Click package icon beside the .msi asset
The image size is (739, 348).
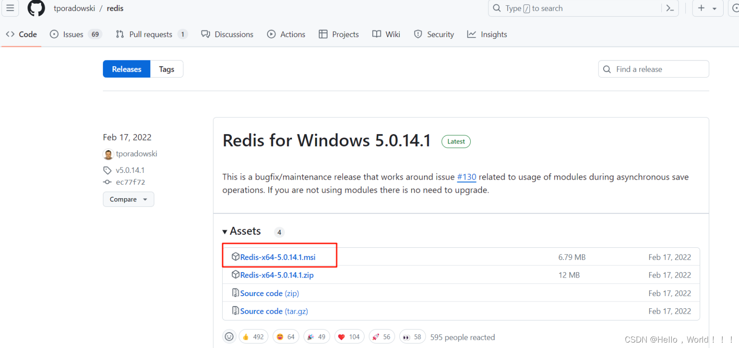coord(235,257)
